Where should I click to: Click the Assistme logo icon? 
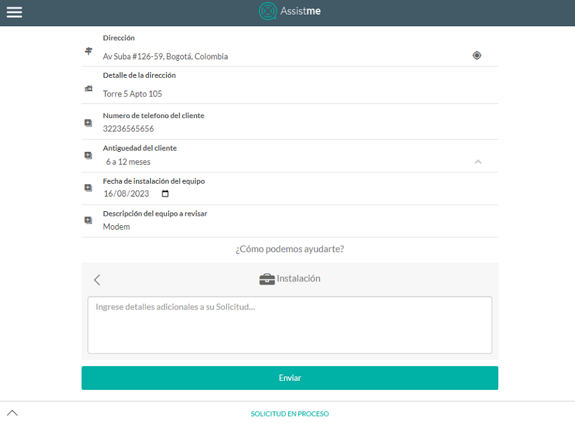point(268,11)
